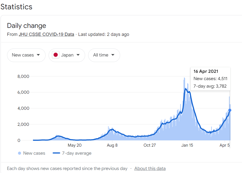Screen dimensions: 242x173
Task: Click the 7-day average legend text
Action: pyautogui.click(x=77, y=153)
